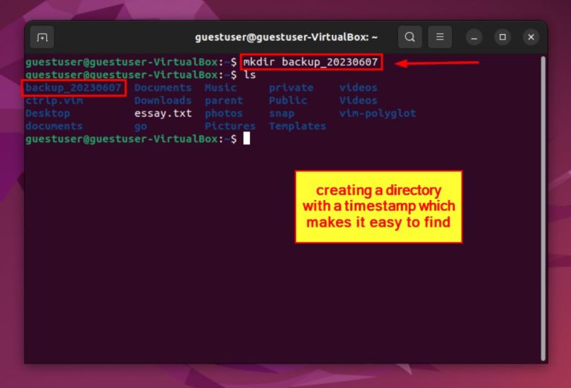Click the terminal's vertical scrollbar
The height and width of the screenshot is (388, 571).
[543, 208]
